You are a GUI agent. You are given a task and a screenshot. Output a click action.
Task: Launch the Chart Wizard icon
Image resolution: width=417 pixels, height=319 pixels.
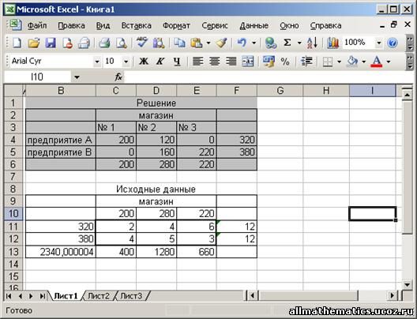click(332, 43)
